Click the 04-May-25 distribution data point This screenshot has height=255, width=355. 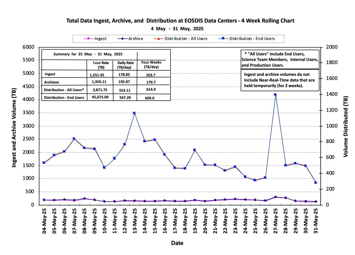pos(44,163)
